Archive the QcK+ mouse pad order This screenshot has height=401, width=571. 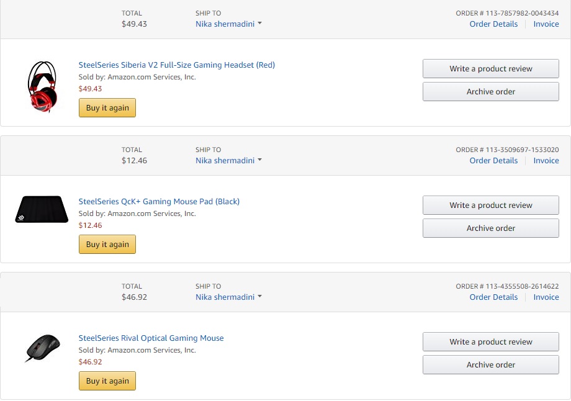[x=490, y=228]
